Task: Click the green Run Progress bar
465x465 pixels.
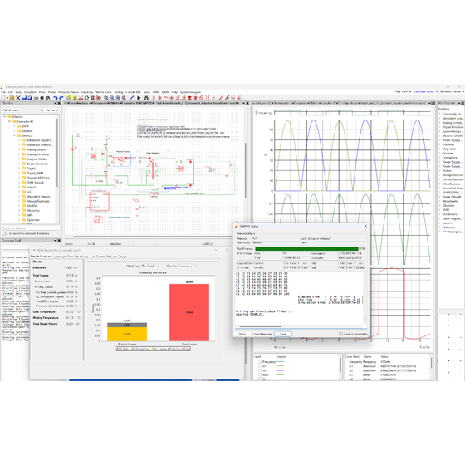Action: 306,249
